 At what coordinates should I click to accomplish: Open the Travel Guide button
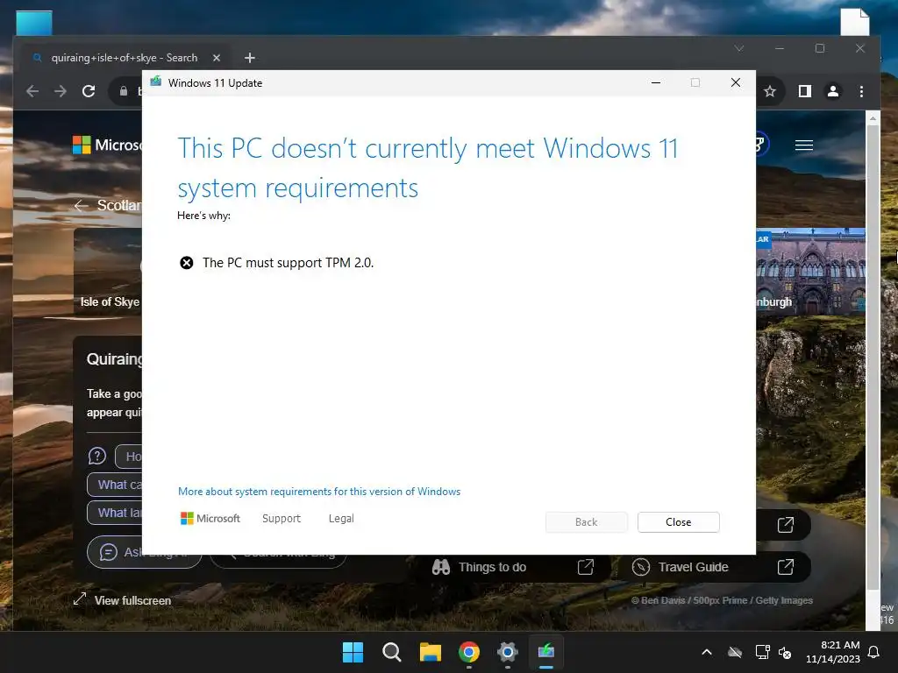713,567
